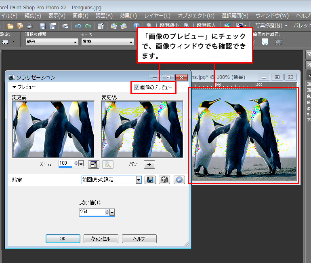Click the penguin image in Penguins.jpg window
This screenshot has height=263, width=311.
click(x=244, y=135)
